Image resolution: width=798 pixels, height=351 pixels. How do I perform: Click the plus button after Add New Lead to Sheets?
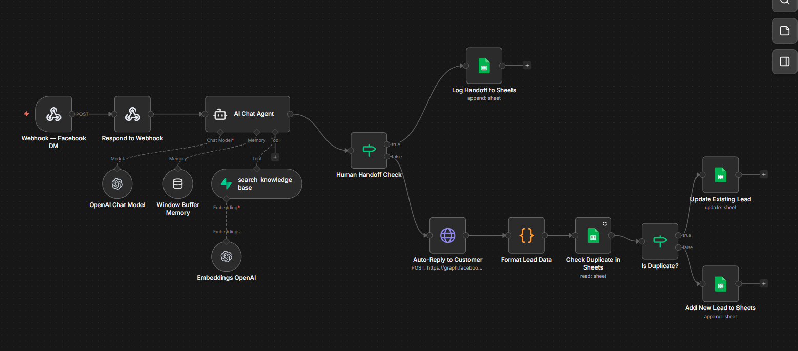[763, 283]
